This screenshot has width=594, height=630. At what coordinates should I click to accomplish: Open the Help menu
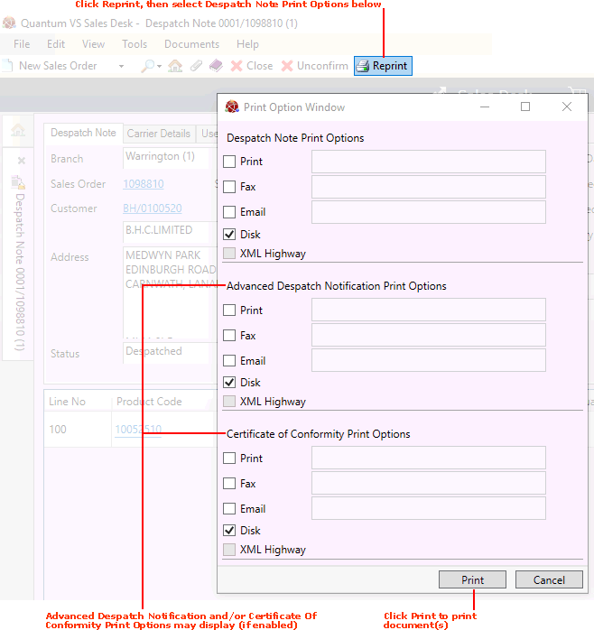point(247,44)
